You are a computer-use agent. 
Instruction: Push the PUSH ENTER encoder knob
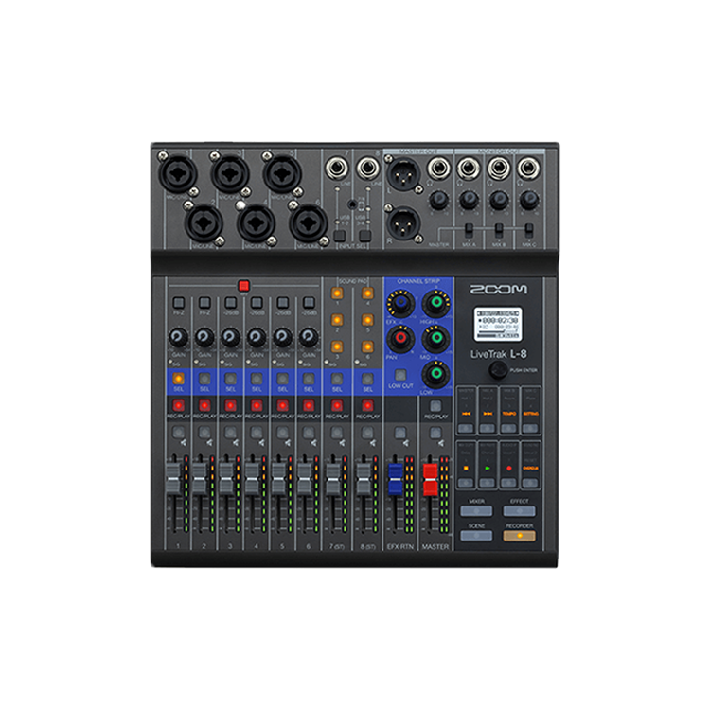tap(498, 370)
